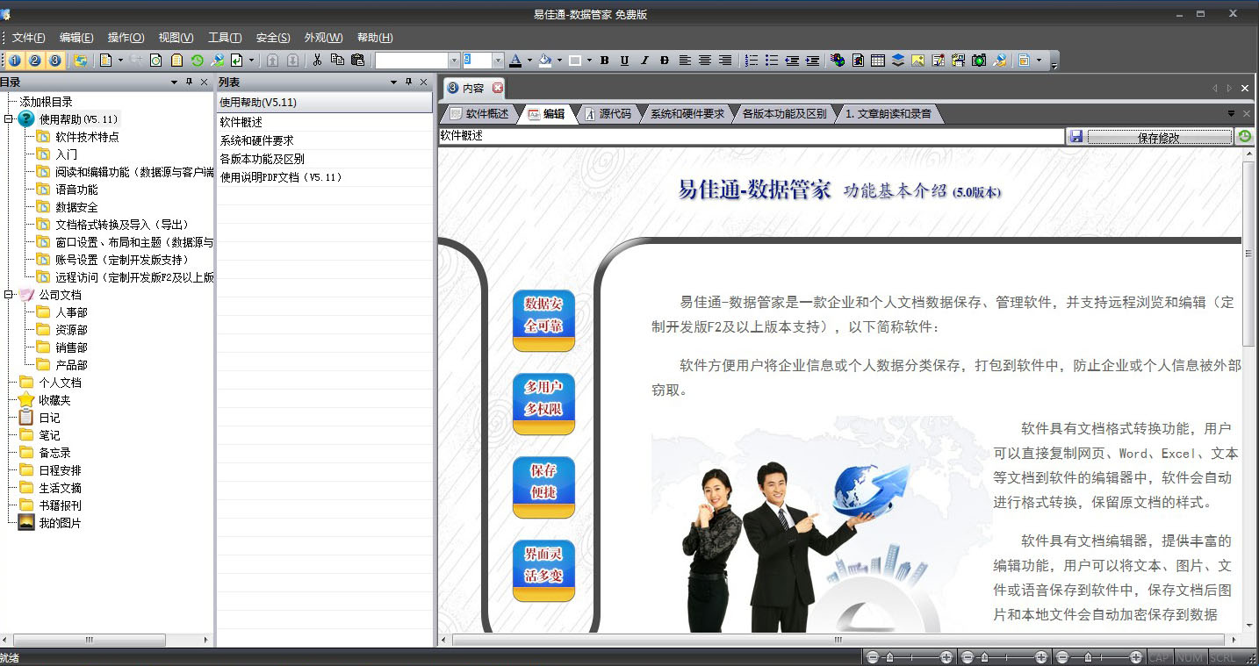Click the insert table icon
This screenshot has width=1259, height=666.
tap(878, 61)
